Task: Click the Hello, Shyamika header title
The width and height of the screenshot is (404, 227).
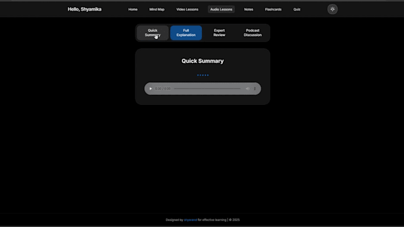Action: (84, 9)
